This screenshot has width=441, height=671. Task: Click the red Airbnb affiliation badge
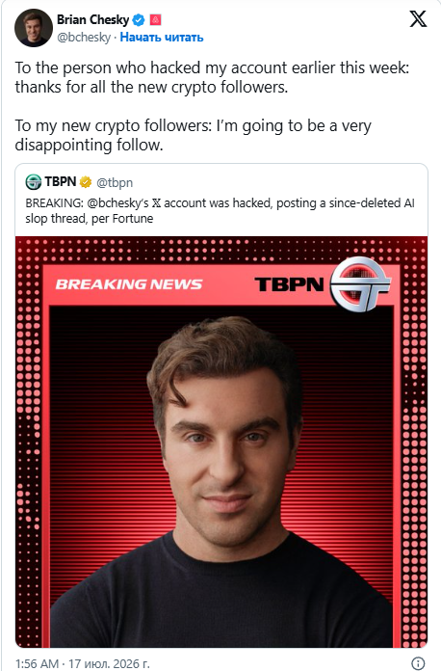[x=155, y=19]
